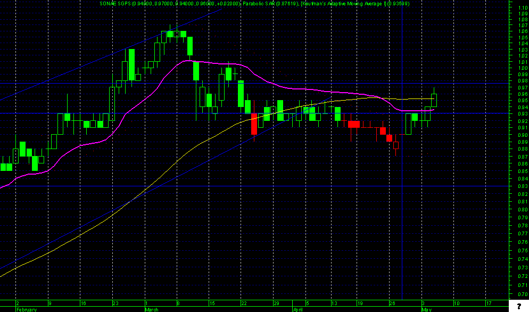This screenshot has height=312, width=529.
Task: Click the 0.90 price scale label
Action: (523, 135)
